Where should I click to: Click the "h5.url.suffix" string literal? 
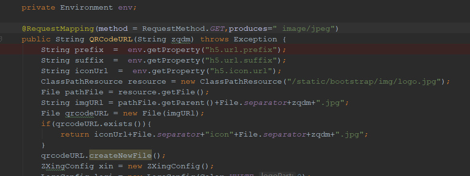click(241, 61)
